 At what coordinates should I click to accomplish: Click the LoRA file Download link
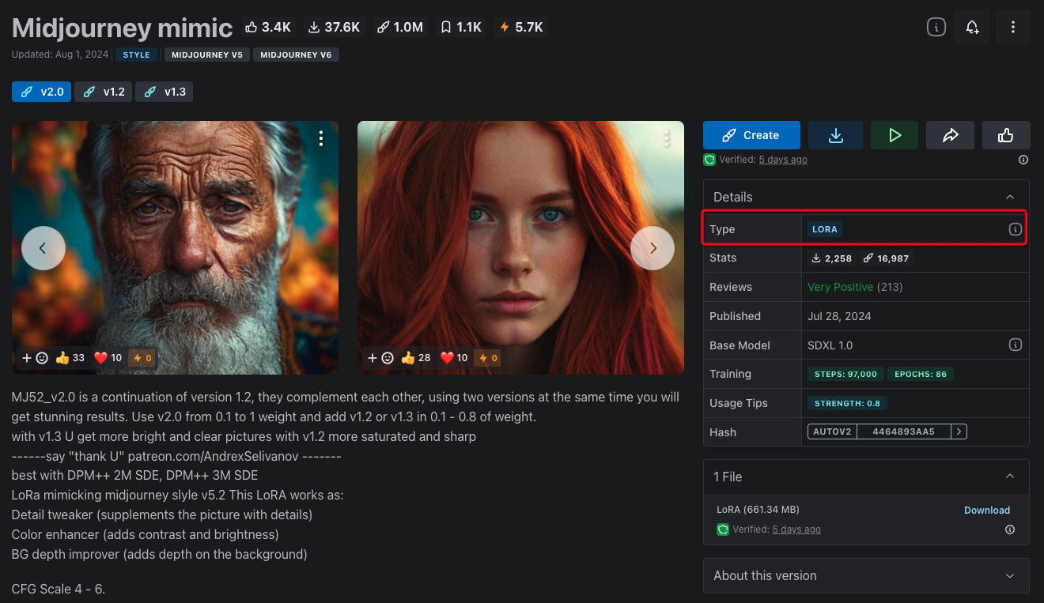coord(986,510)
